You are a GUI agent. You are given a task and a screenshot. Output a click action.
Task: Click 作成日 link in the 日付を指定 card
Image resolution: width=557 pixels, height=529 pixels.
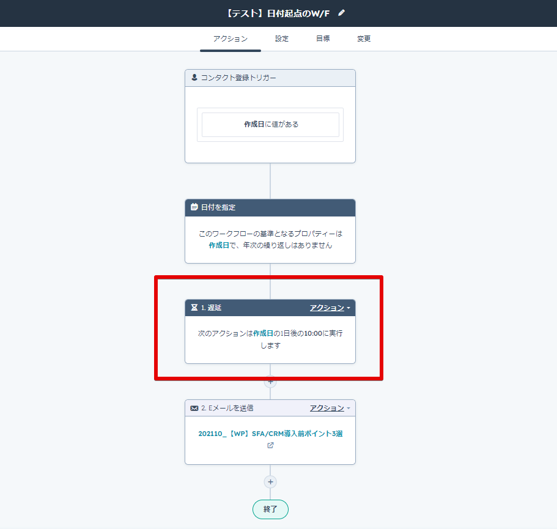tap(219, 245)
